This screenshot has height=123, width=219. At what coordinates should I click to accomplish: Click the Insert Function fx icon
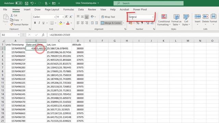tap(43, 35)
